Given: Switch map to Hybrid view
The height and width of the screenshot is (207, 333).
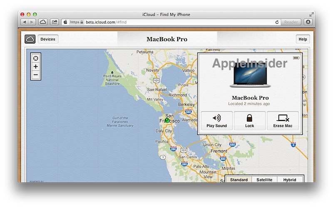Looking at the screenshot, I should [x=290, y=180].
